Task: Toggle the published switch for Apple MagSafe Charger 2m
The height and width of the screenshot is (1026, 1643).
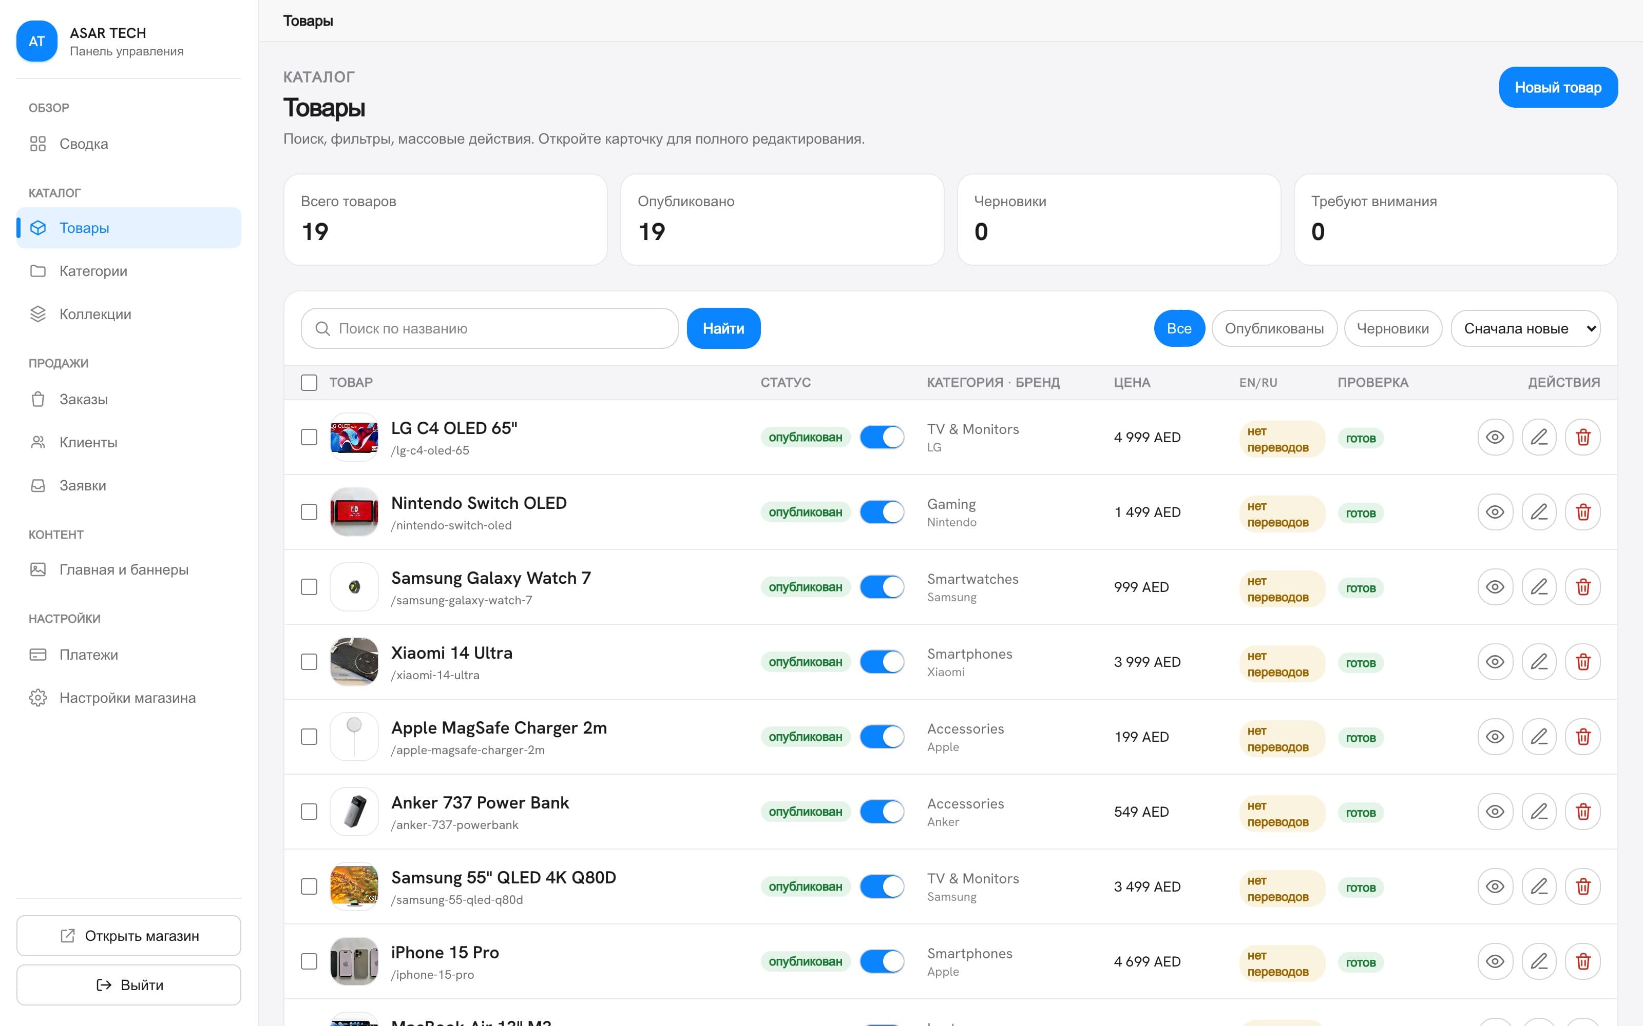Action: 882,737
